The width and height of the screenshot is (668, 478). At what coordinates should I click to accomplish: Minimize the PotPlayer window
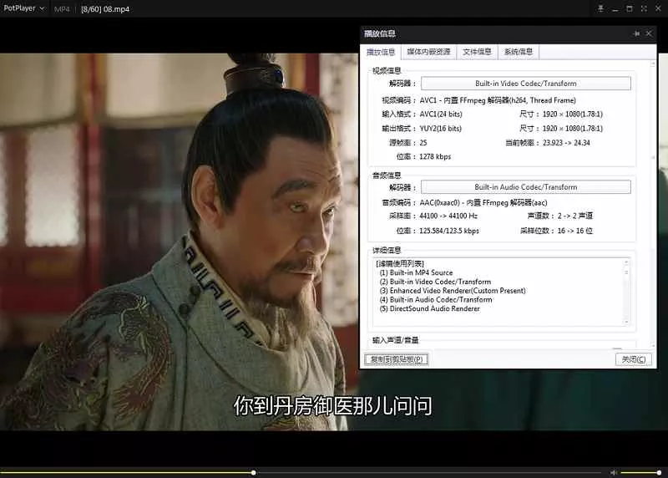click(x=615, y=8)
